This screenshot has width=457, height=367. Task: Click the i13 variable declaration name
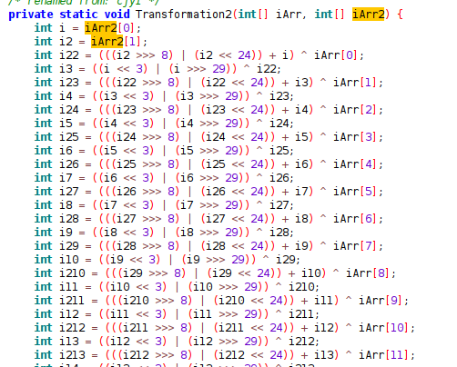[69, 342]
